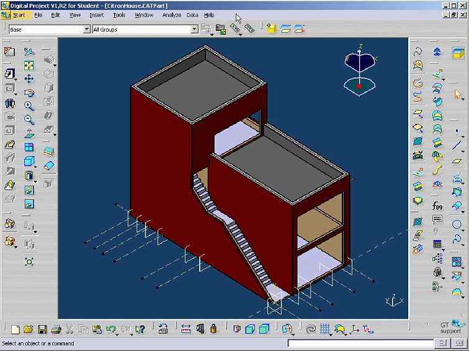The image size is (469, 351).
Task: Open the Help menu
Action: [x=209, y=15]
